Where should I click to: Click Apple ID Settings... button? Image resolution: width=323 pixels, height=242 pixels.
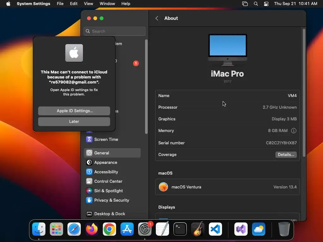coord(74,111)
